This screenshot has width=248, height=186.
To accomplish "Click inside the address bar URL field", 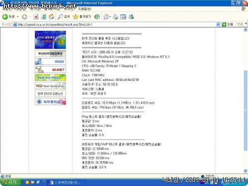I will click(x=114, y=24).
